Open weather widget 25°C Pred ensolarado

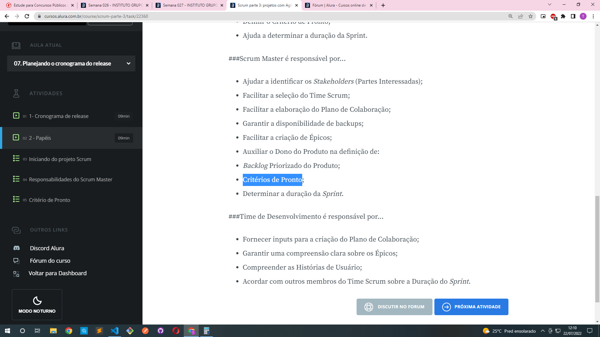[509, 331]
